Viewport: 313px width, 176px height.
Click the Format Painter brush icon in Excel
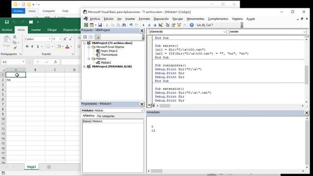tap(15, 48)
